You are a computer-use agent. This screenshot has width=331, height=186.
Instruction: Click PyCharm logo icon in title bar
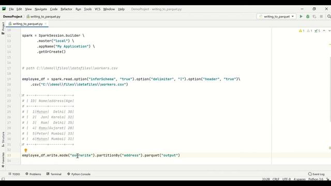tap(4, 9)
